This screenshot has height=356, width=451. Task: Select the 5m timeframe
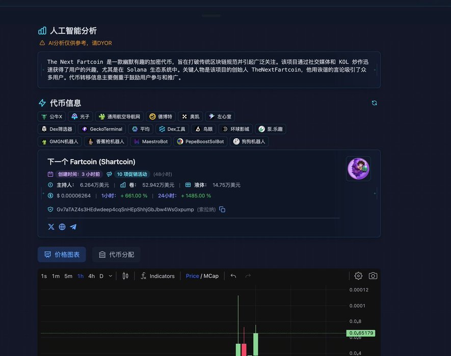(68, 276)
